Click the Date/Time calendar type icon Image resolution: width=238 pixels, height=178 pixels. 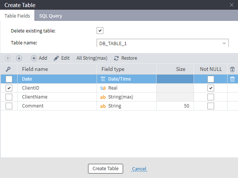(x=103, y=79)
